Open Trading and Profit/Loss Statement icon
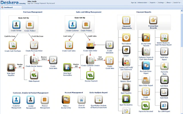This screenshot has width=183, height=114. pos(126,62)
